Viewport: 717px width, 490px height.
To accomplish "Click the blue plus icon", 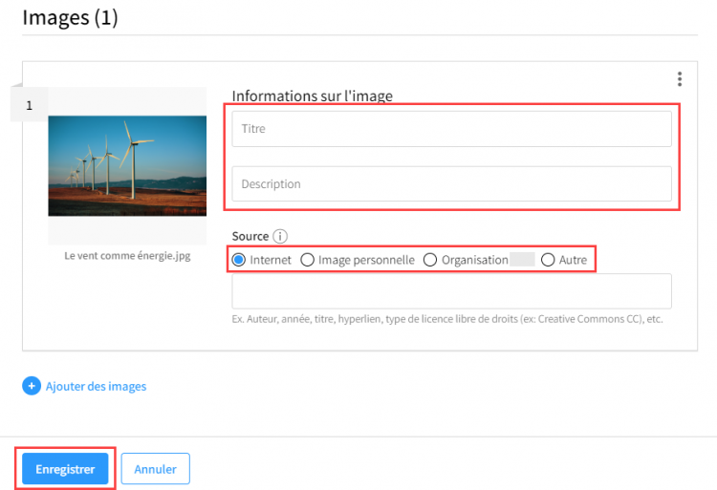I will click(x=32, y=386).
